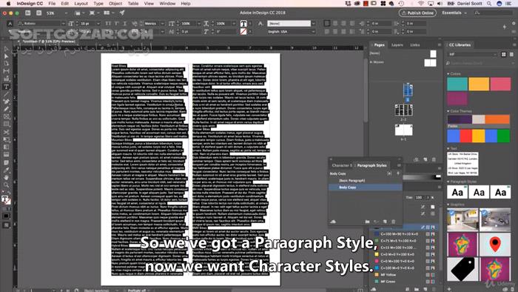Toggle Underline T button in control bar
Image resolution: width=518 pixels, height=292 pixels.
click(125, 24)
